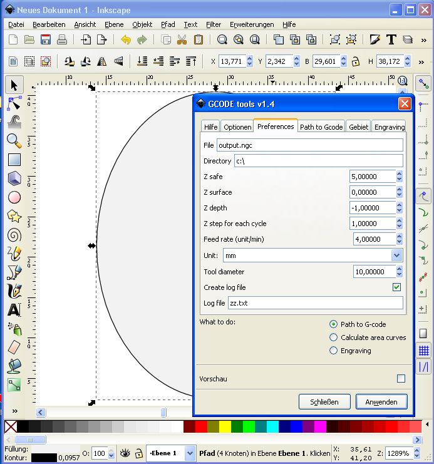
Task: Toggle layer visibility eye in status bar
Action: (125, 453)
